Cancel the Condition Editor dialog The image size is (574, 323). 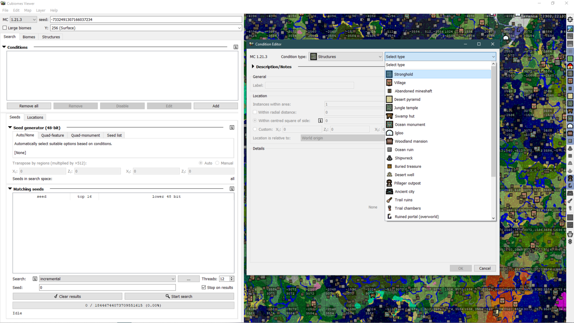(484, 268)
